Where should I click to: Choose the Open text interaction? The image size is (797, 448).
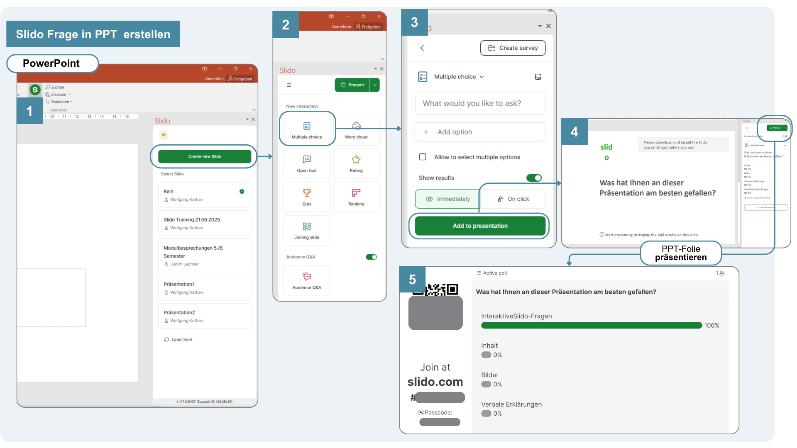307,163
